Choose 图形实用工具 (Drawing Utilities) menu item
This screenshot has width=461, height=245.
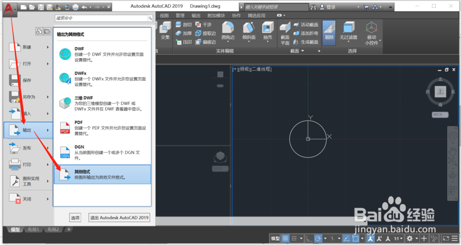click(28, 181)
